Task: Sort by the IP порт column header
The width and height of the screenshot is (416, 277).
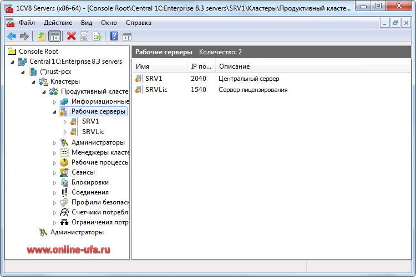Action: tap(201, 66)
